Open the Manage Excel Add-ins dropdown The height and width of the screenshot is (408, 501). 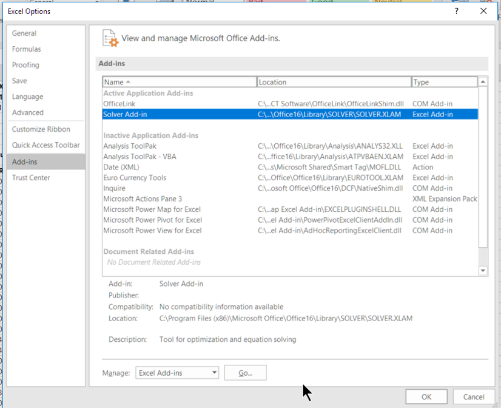177,373
